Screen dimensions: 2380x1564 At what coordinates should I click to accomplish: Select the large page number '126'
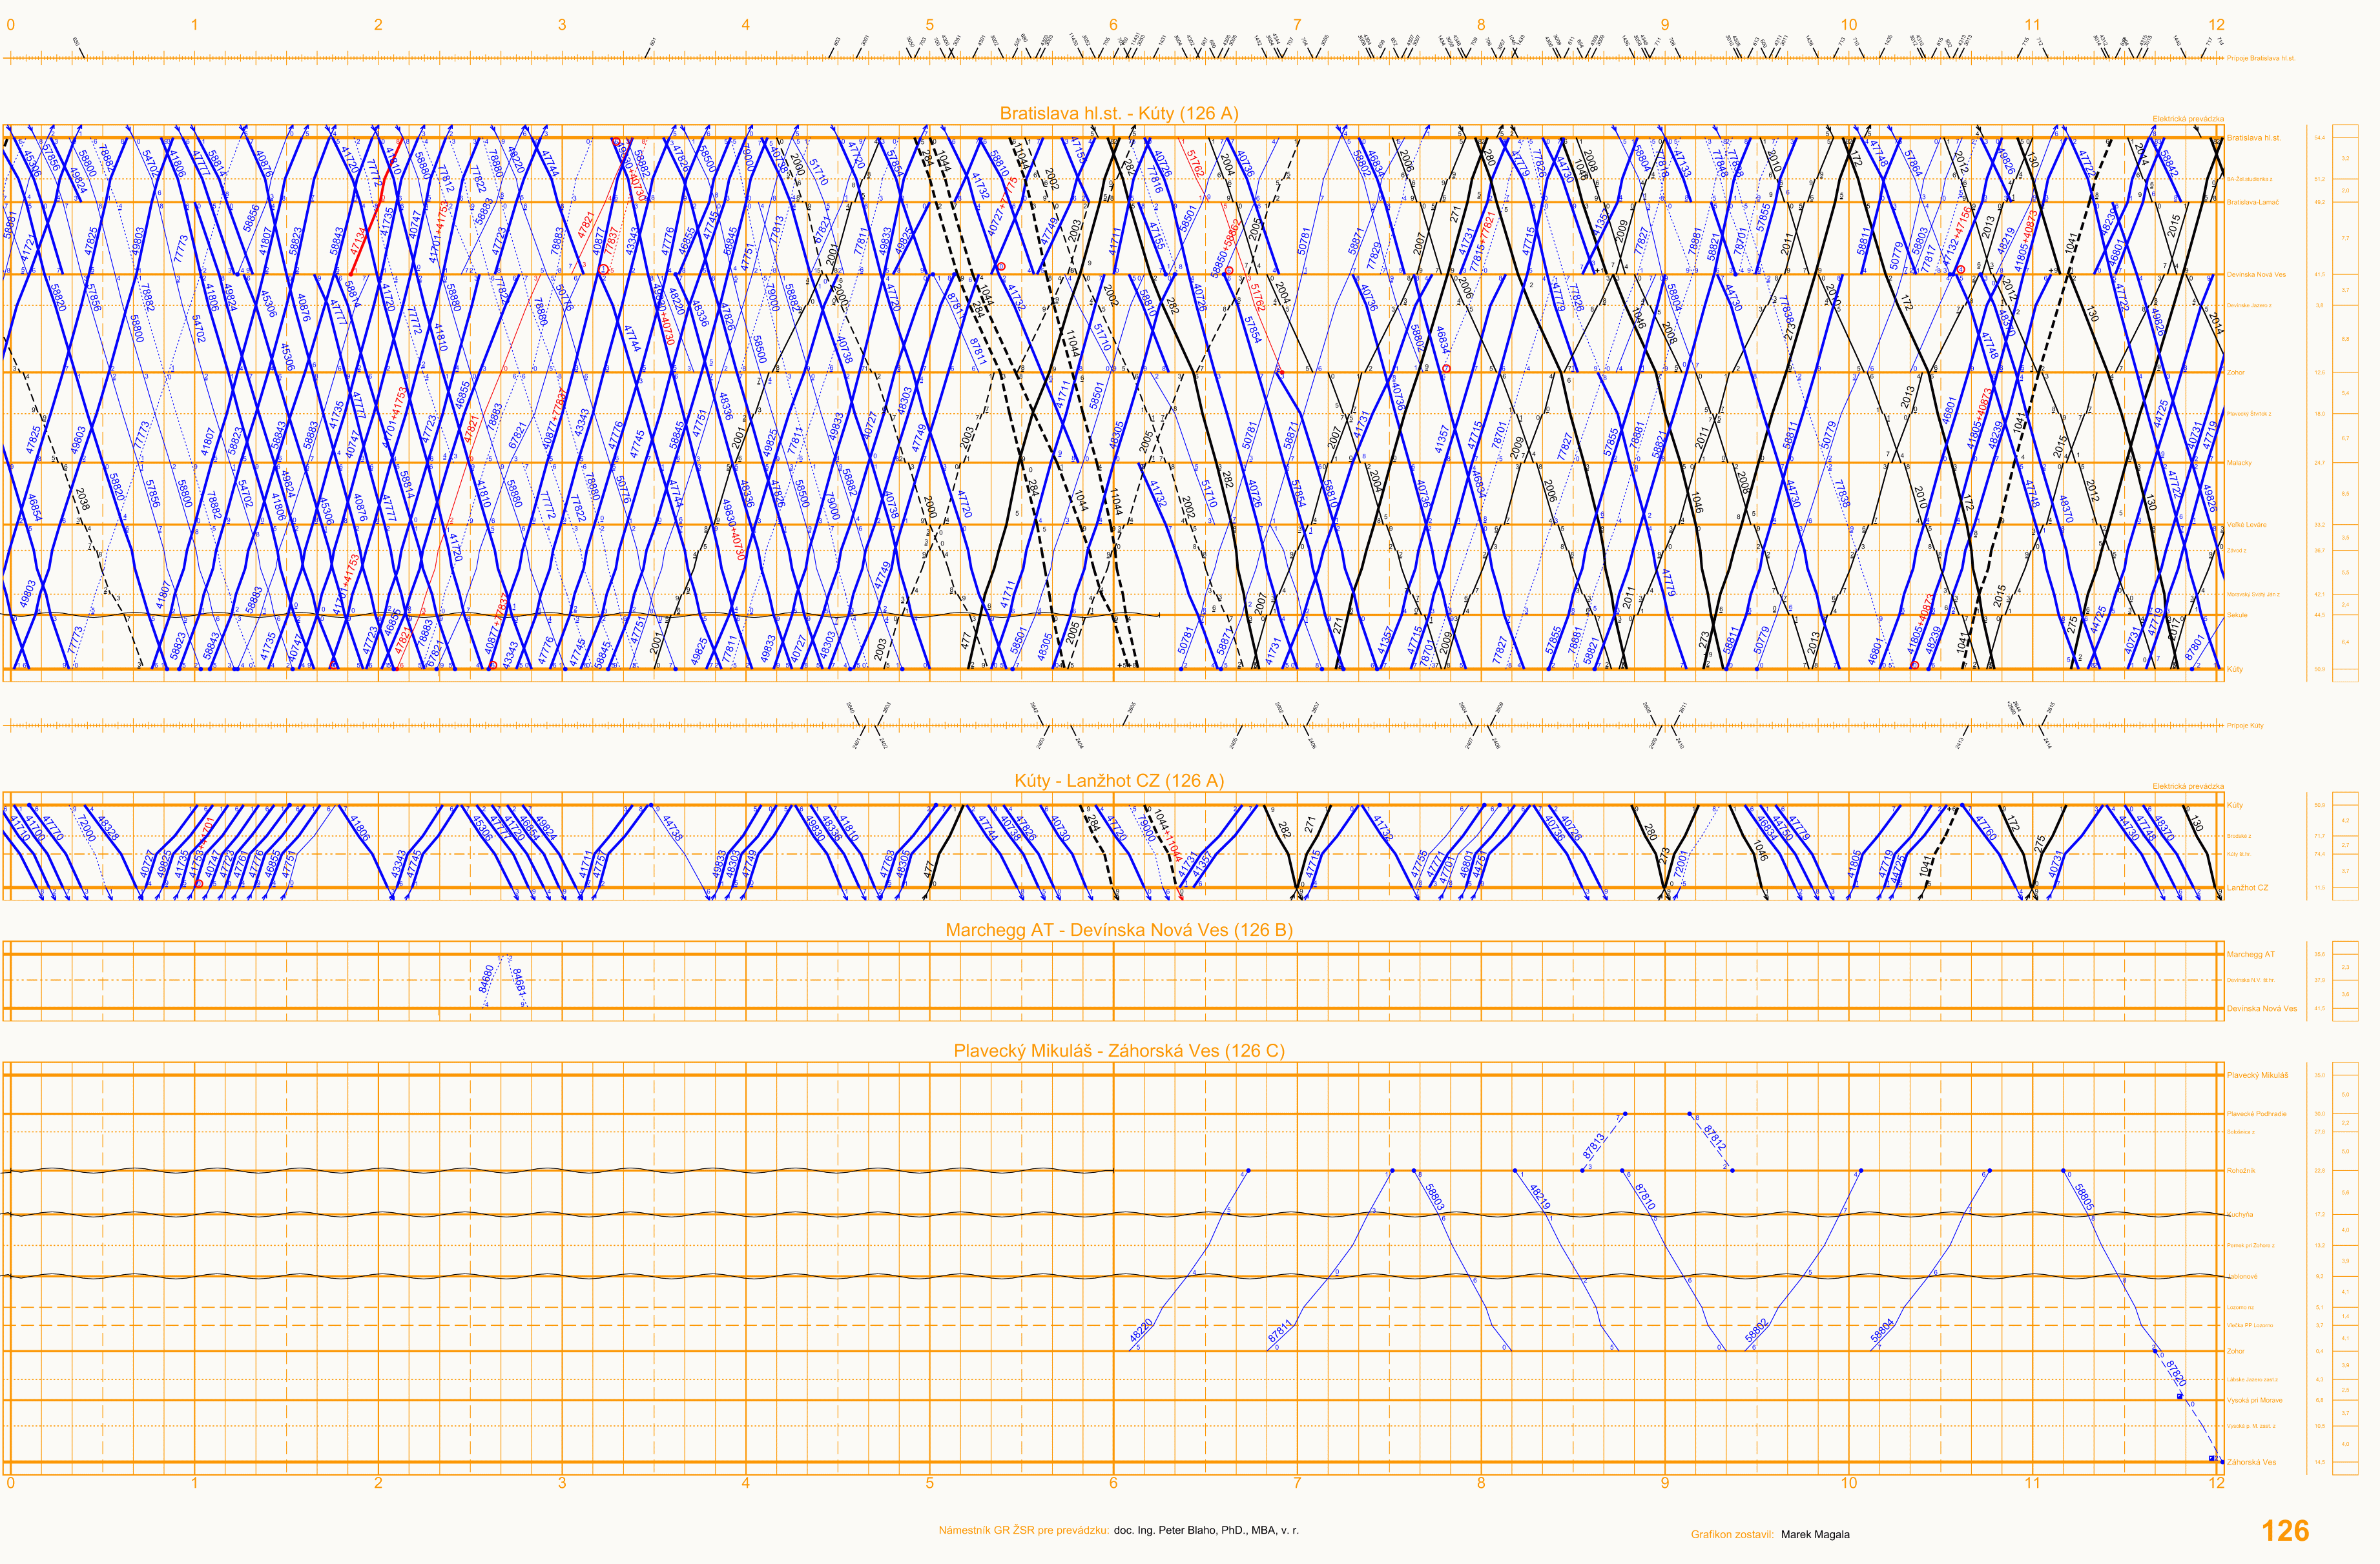pos(2285,1531)
